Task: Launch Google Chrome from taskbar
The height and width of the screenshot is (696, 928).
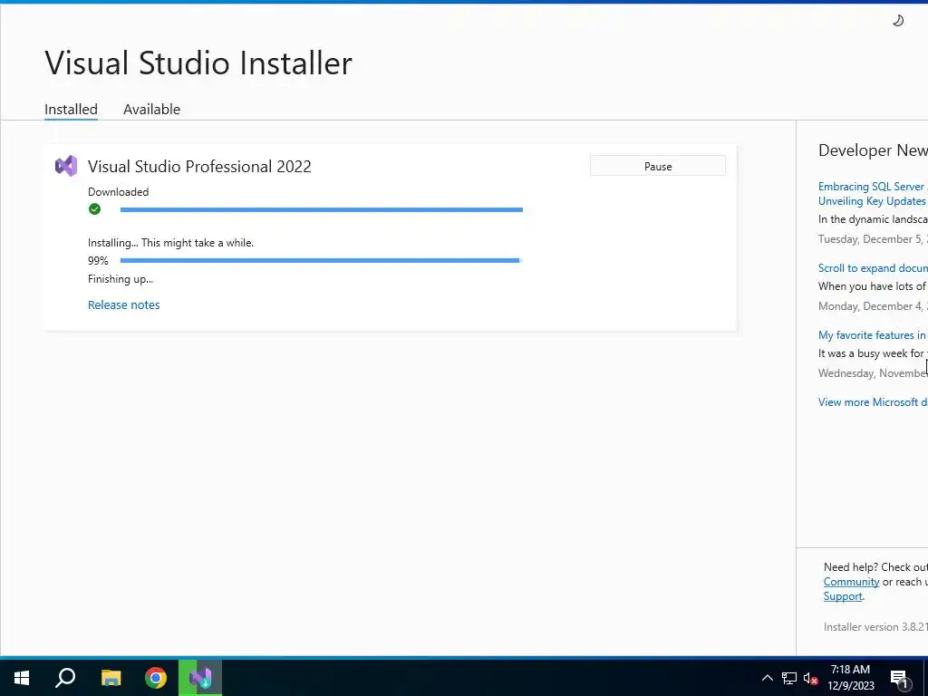Action: tap(156, 678)
